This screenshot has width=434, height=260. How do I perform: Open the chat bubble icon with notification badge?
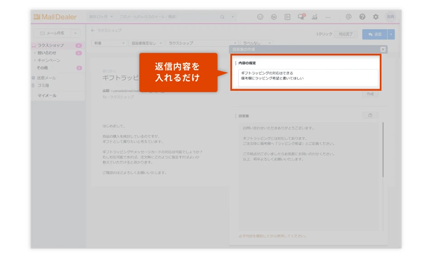point(300,16)
